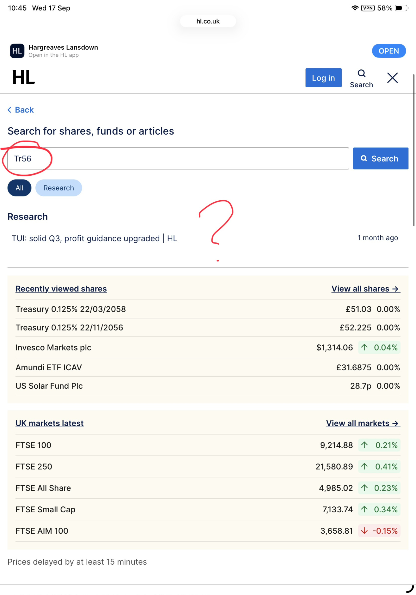
Task: Close the search panel with X icon
Action: click(392, 78)
